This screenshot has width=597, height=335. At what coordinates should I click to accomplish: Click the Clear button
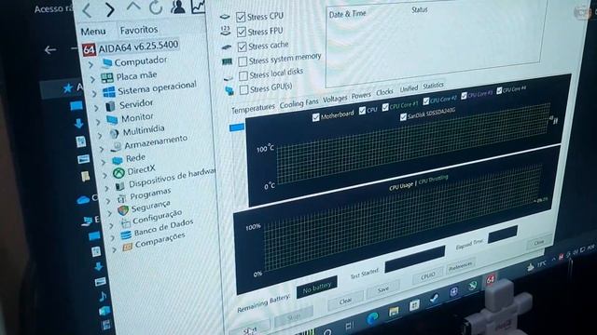(345, 301)
